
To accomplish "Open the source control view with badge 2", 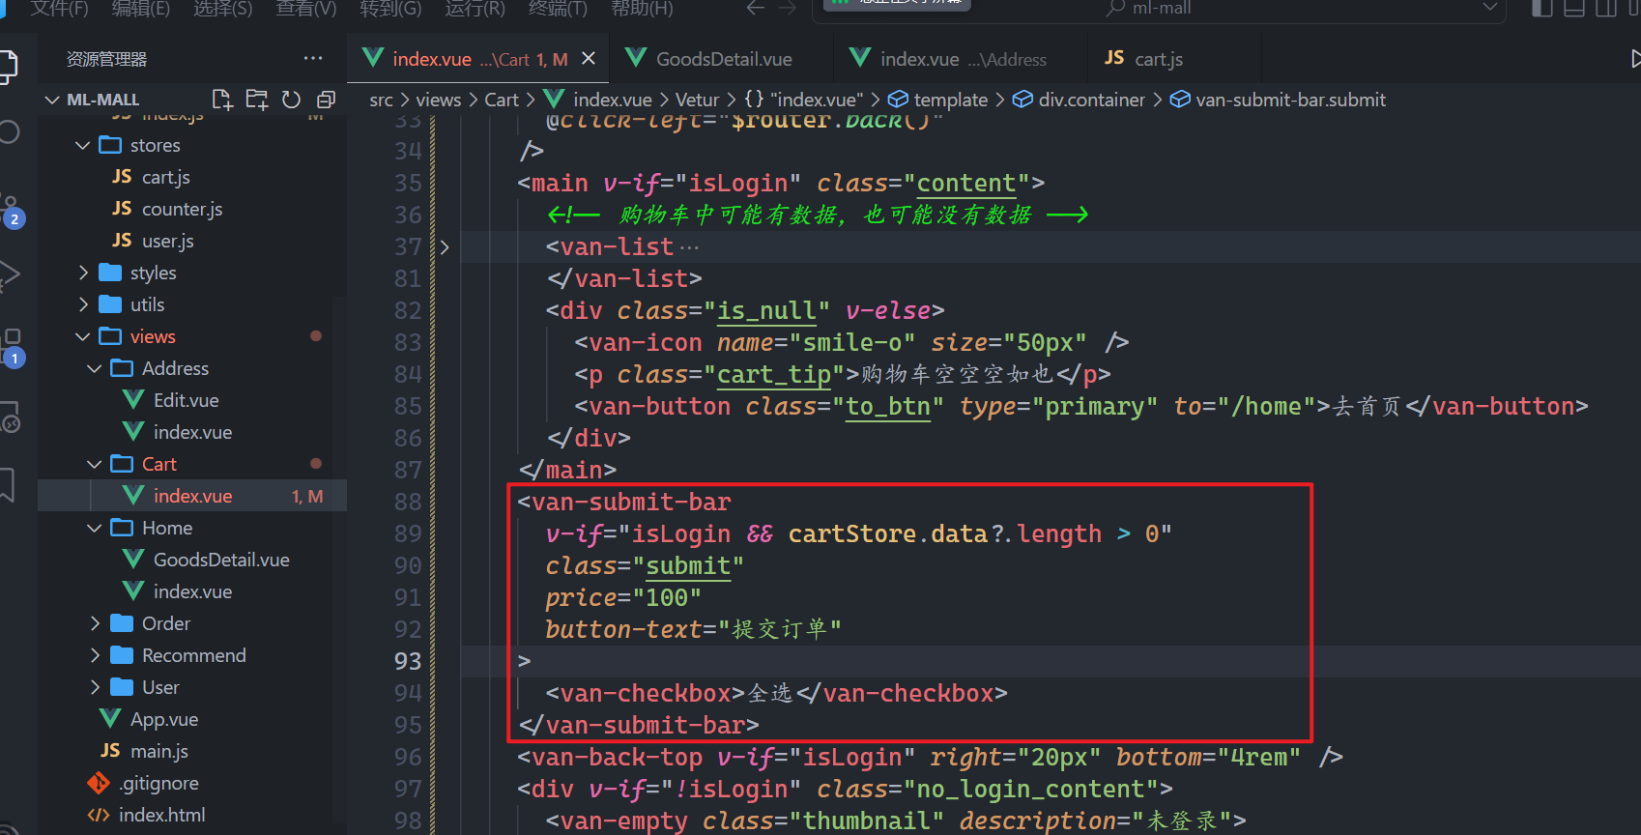I will coord(10,209).
